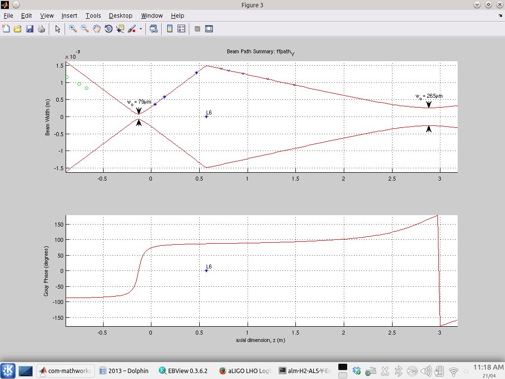
Task: Click the first virtual desktop pager square
Action: tap(343, 367)
